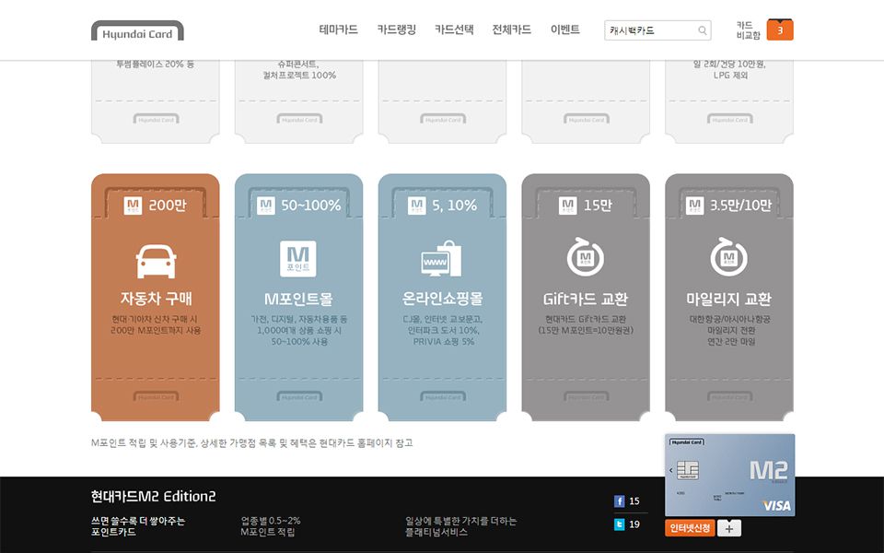The image size is (884, 553).
Task: Click the car icon for 자동차 구매
Action: click(156, 260)
